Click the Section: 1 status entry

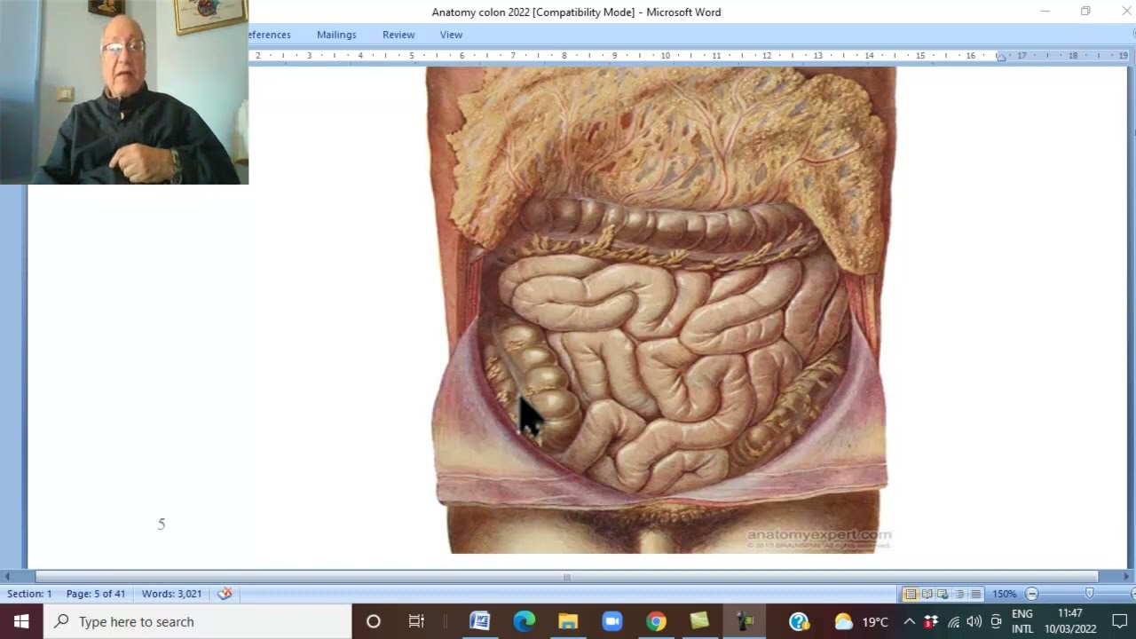point(29,594)
